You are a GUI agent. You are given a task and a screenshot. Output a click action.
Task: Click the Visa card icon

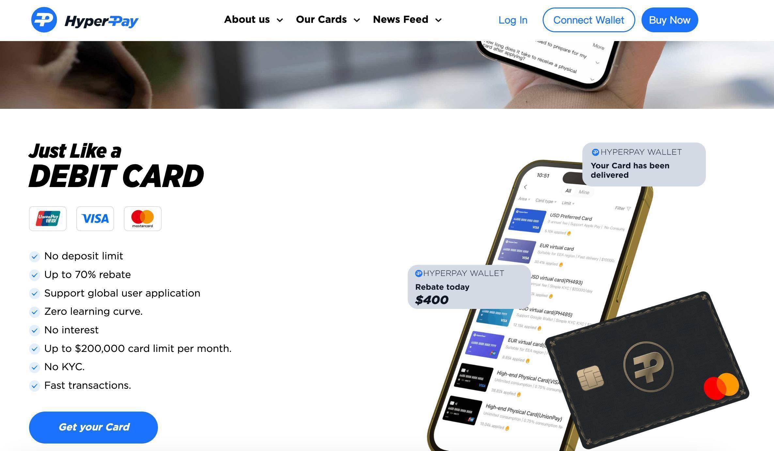coord(95,219)
